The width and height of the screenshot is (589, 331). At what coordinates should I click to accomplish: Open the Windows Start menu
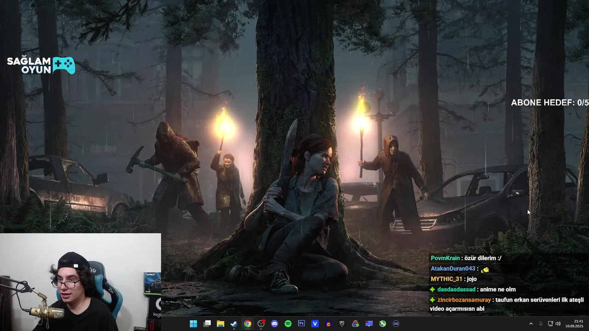193,324
